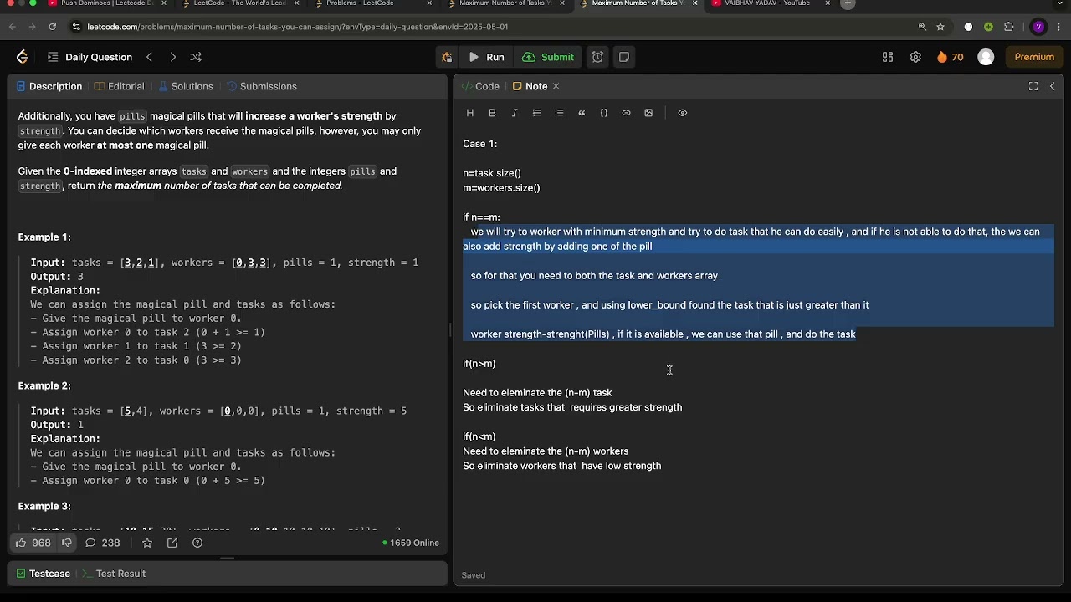Reload the browser page
This screenshot has height=602, width=1071.
[52, 27]
